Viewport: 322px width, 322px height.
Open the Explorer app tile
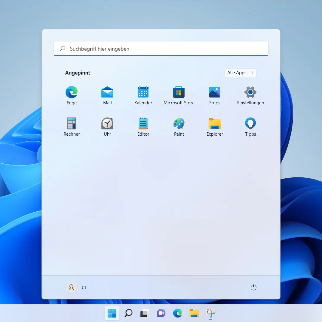tap(215, 126)
